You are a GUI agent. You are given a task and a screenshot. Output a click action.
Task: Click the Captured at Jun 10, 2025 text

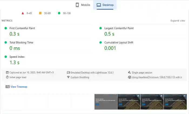[32, 73]
